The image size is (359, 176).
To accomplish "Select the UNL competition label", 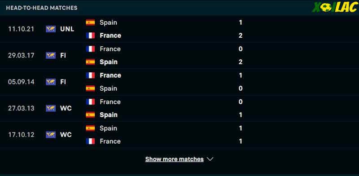I will tap(67, 29).
